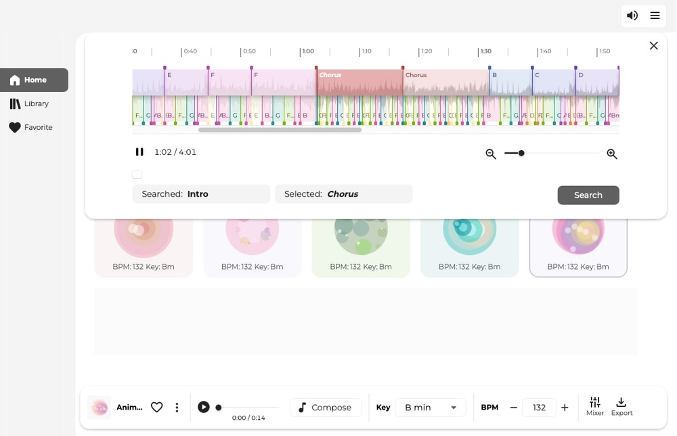The image size is (677, 436).
Task: Go to the Library section
Action: click(x=34, y=103)
